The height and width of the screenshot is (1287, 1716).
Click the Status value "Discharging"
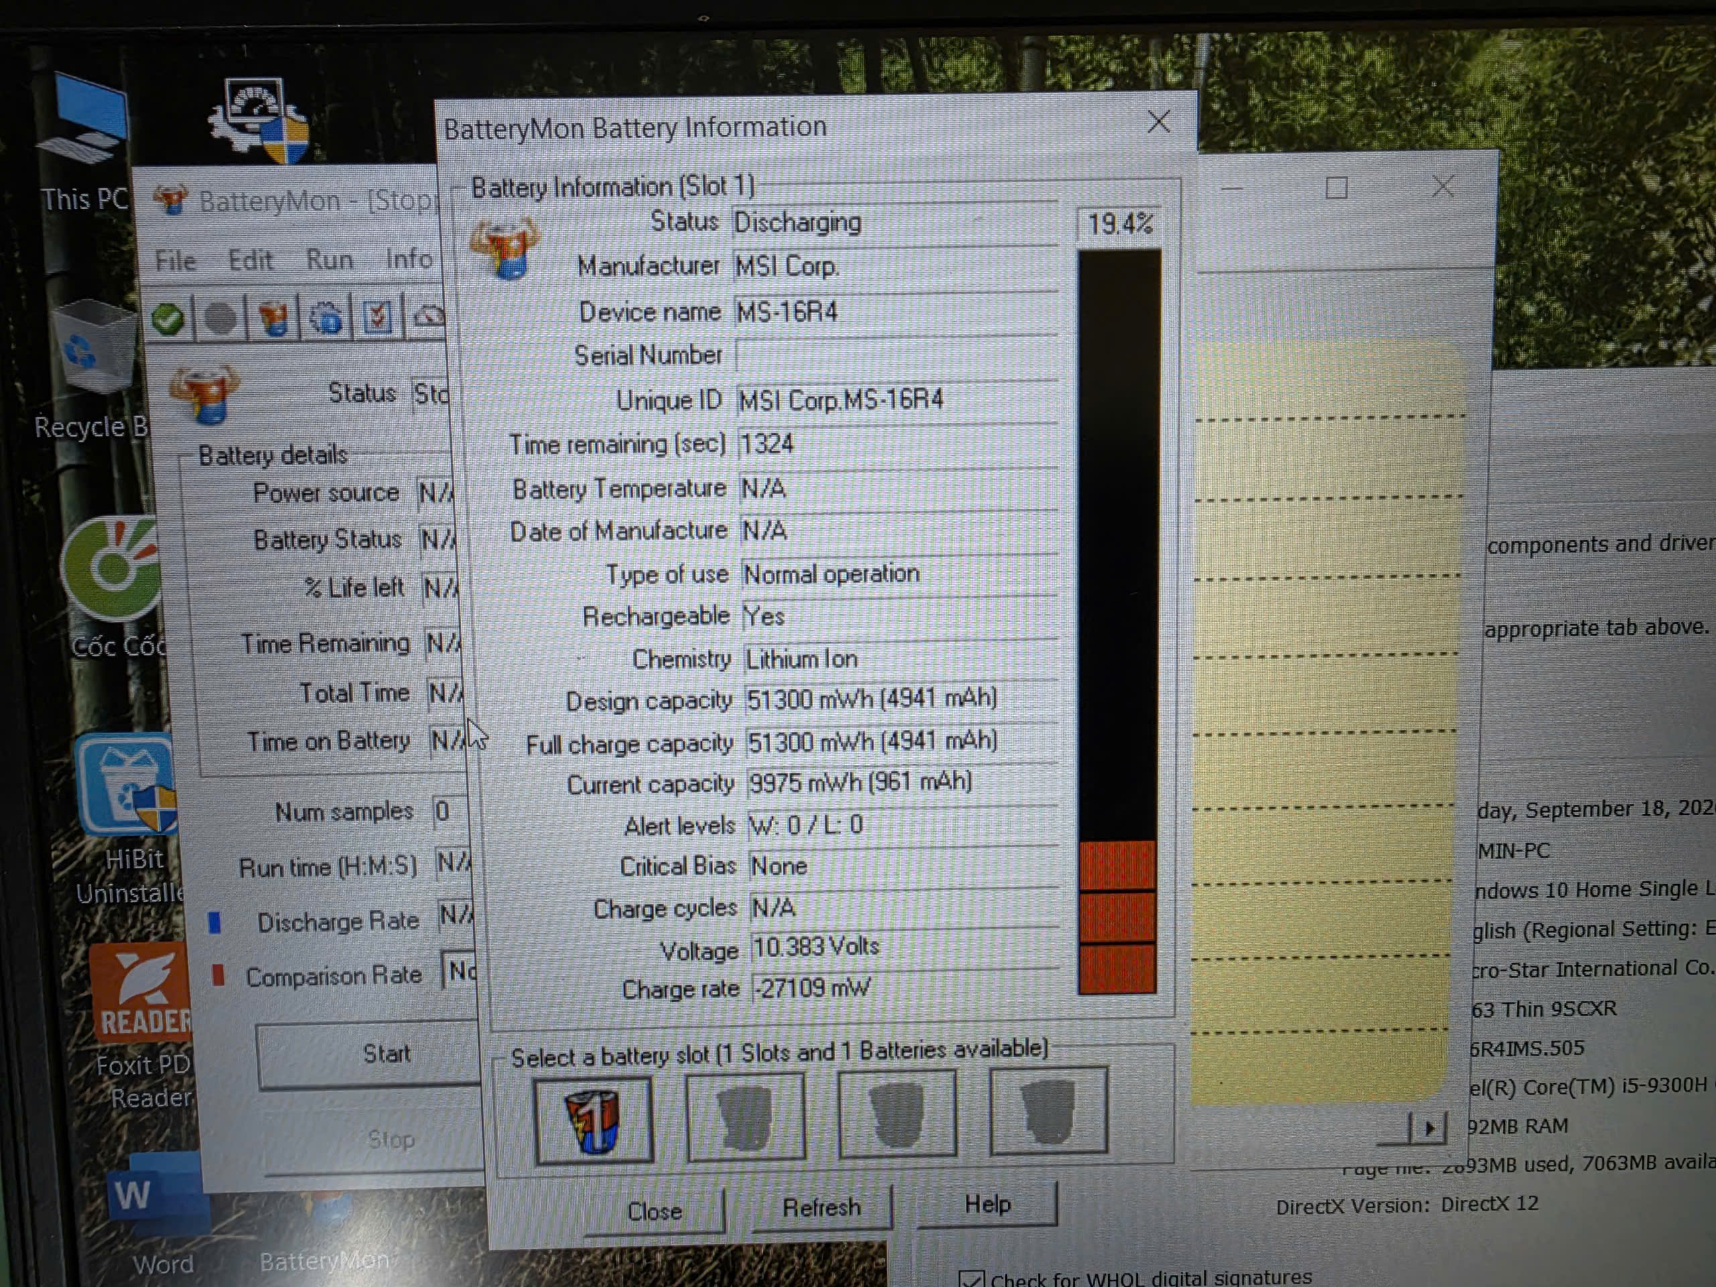[798, 223]
